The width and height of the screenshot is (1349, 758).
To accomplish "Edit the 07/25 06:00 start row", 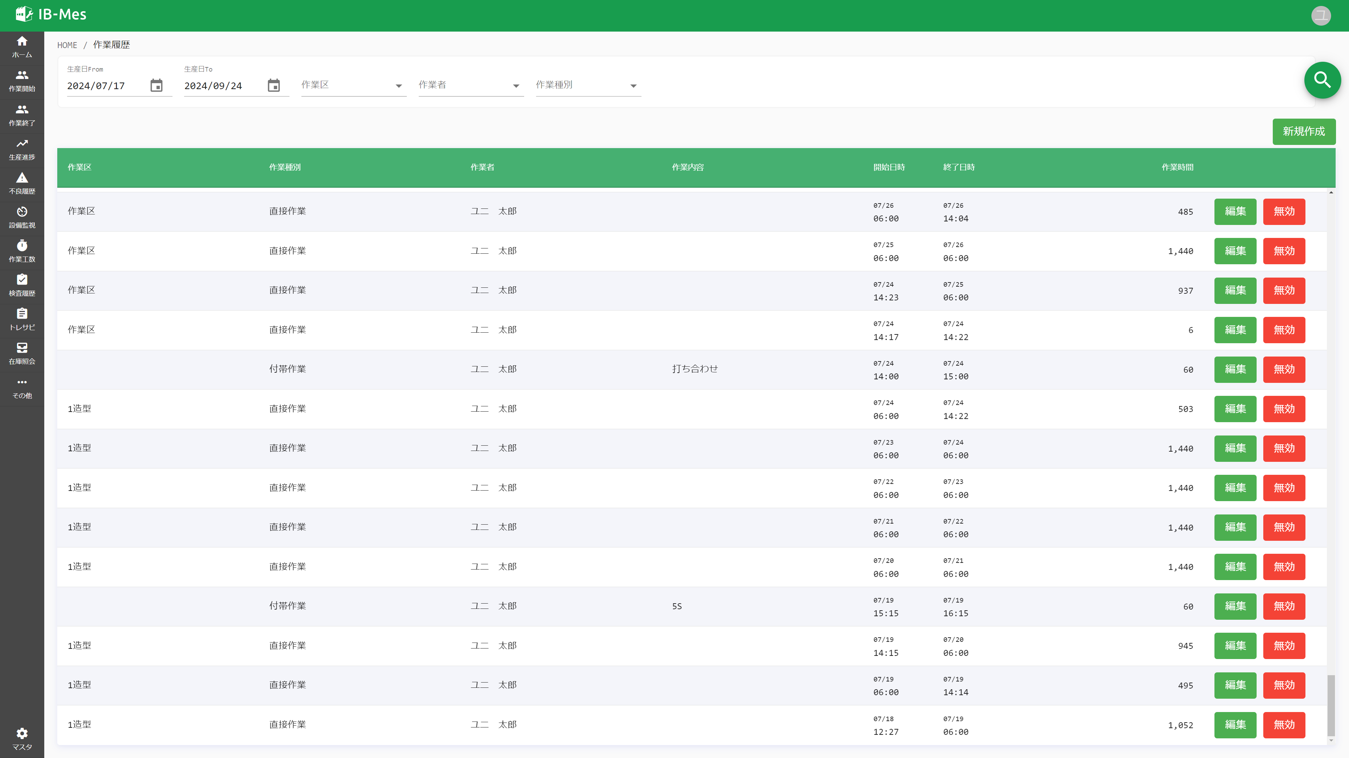I will 1236,251.
